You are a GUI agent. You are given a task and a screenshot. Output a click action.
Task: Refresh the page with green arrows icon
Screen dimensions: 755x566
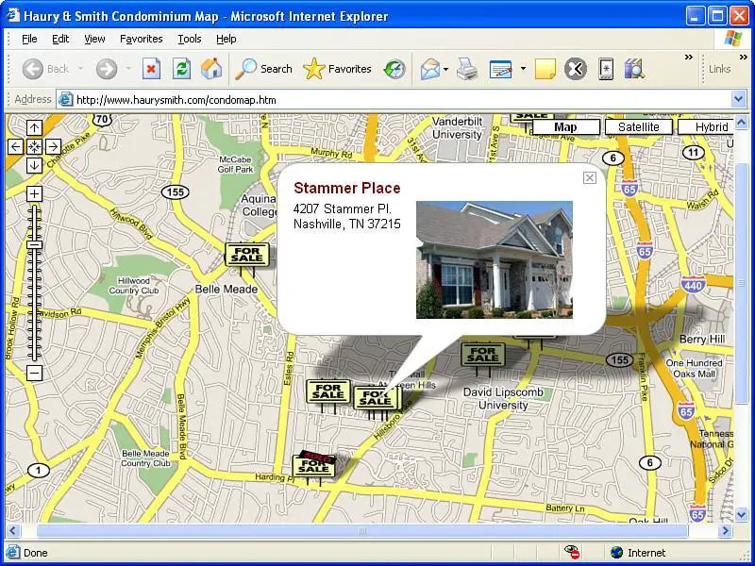tap(181, 69)
